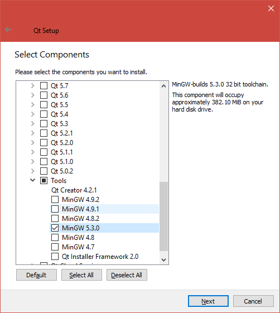Check the Qt 5.2.0 checkbox

coord(44,142)
